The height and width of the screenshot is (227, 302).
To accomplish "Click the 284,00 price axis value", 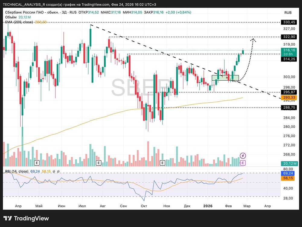I will click(x=289, y=118).
